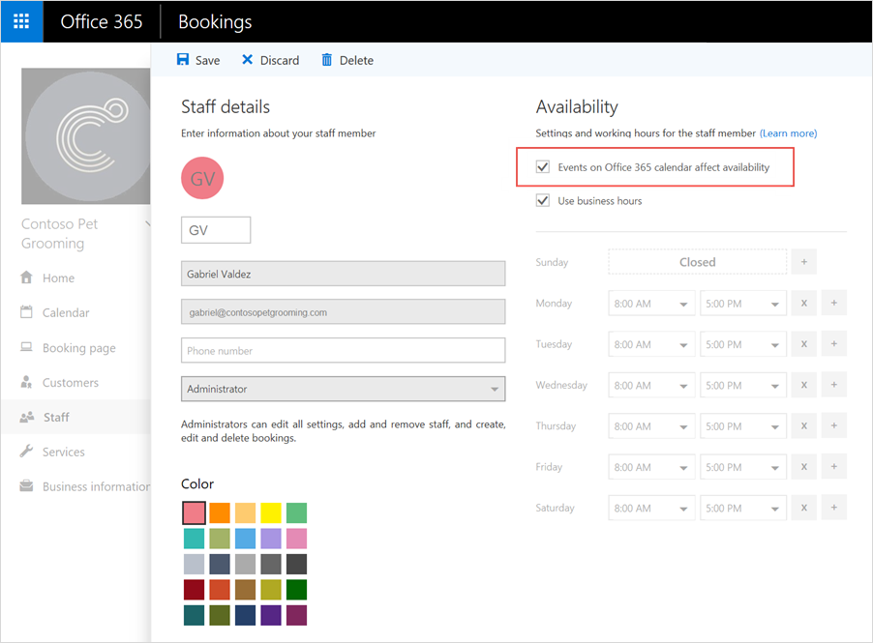Click the Delete trash can icon
The image size is (873, 643).
tap(327, 60)
